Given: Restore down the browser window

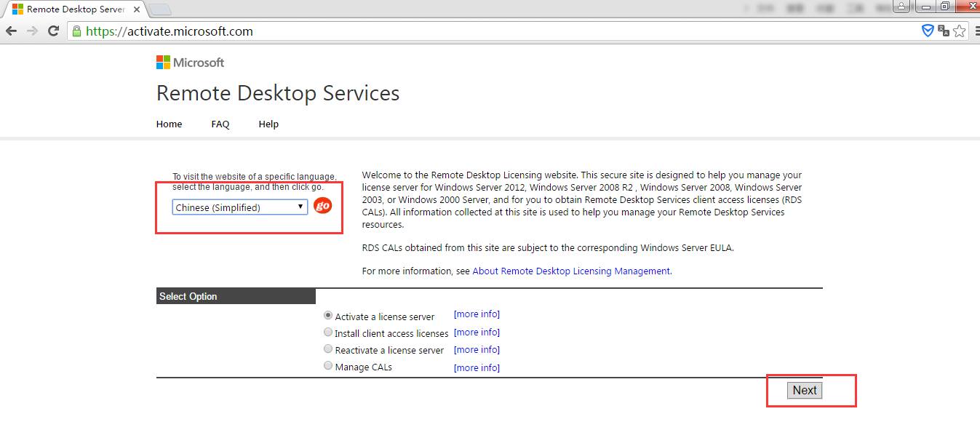Looking at the screenshot, I should coord(944,6).
